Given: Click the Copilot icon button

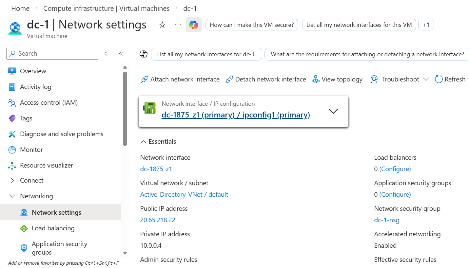Looking at the screenshot, I should pos(193,25).
